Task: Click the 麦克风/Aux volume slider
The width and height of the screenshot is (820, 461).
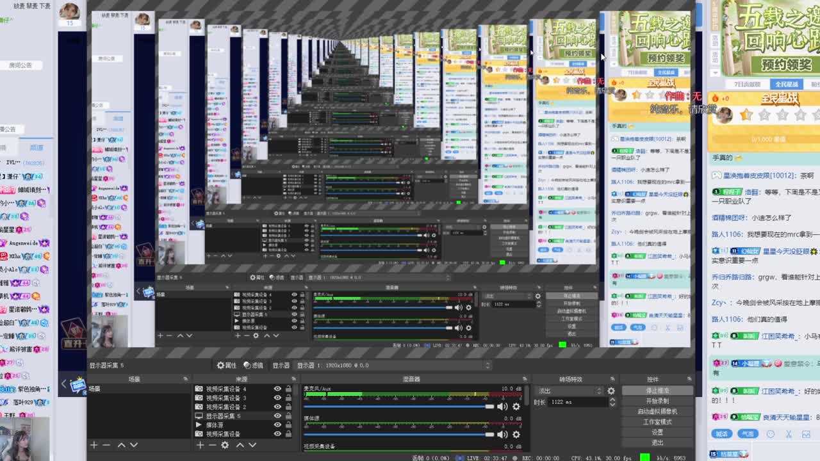Action: click(397, 407)
